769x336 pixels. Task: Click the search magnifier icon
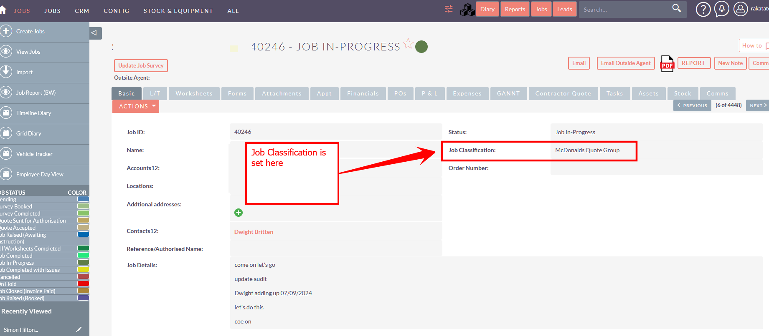coord(676,8)
